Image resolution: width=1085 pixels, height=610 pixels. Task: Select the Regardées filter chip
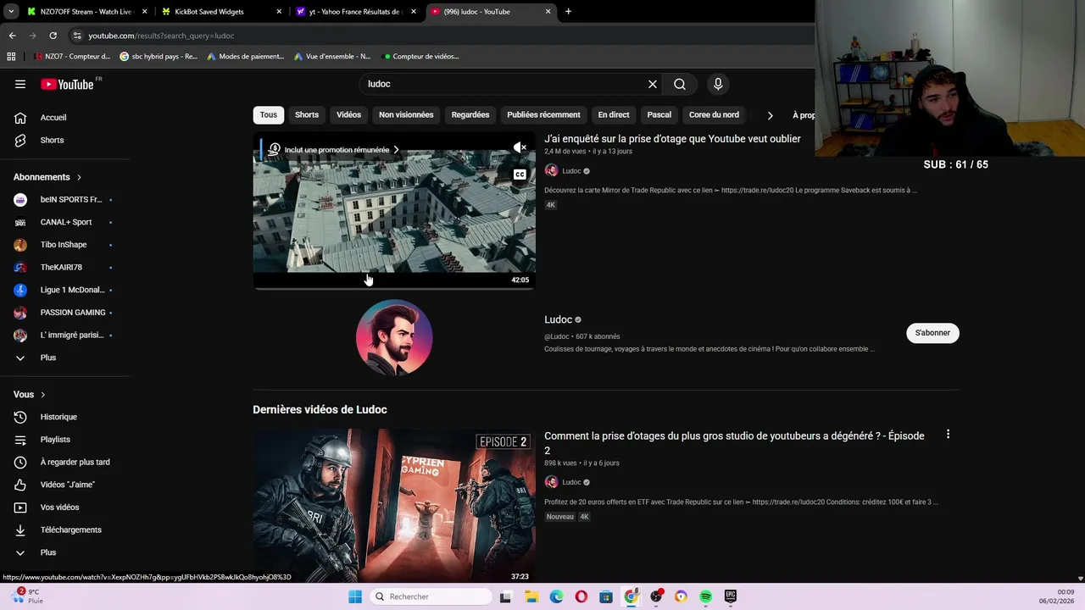point(470,115)
